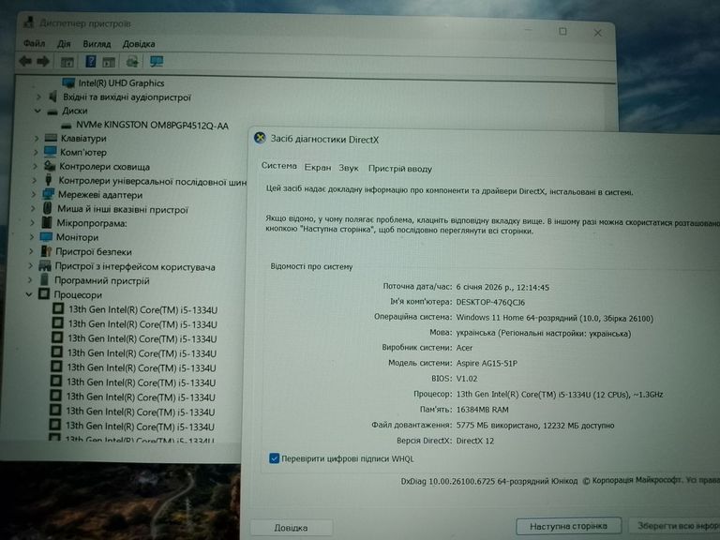
Task: Click the Комп'ютер category icon
Action: tap(50, 152)
